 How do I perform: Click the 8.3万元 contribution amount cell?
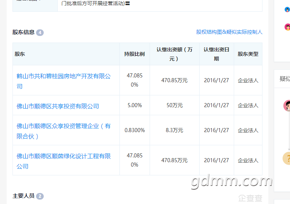click(x=174, y=130)
